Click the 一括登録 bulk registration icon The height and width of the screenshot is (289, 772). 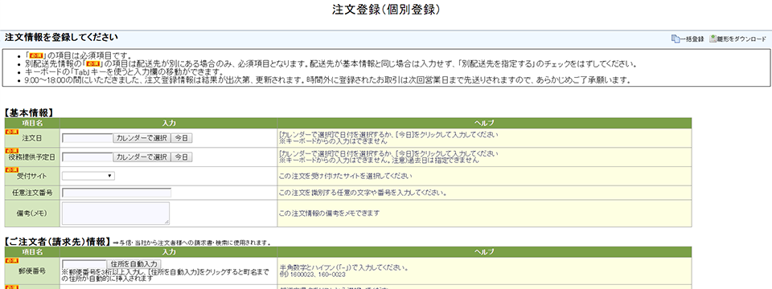coord(675,39)
